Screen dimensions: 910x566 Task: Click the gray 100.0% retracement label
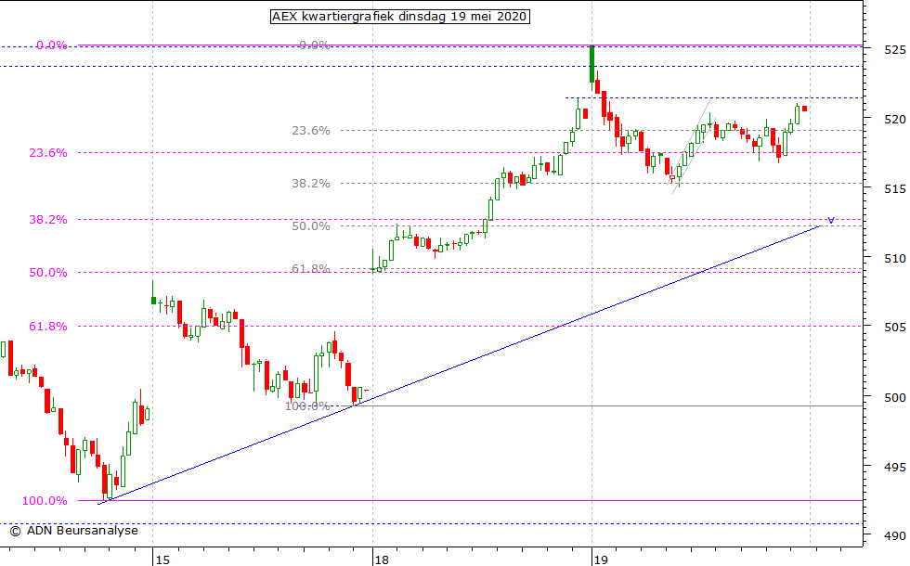(307, 406)
